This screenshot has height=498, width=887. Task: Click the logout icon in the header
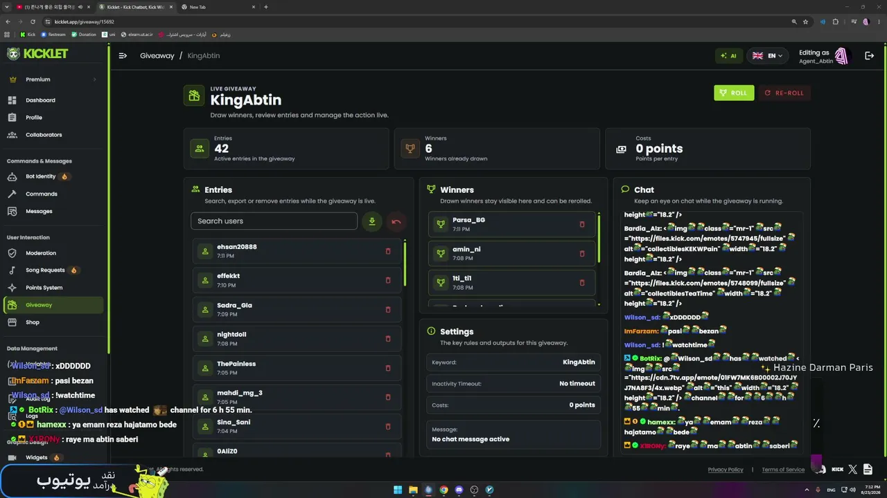tap(869, 56)
